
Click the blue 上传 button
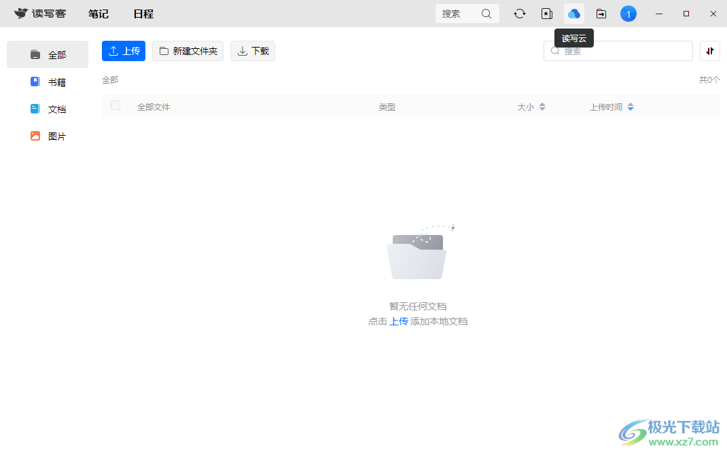[x=124, y=51]
